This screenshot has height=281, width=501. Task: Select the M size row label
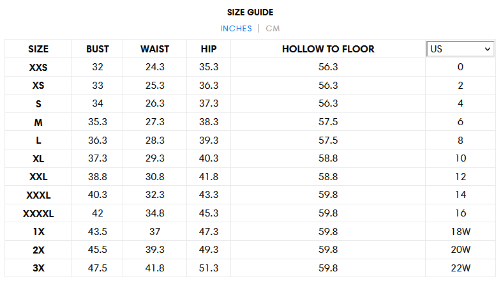click(x=38, y=123)
